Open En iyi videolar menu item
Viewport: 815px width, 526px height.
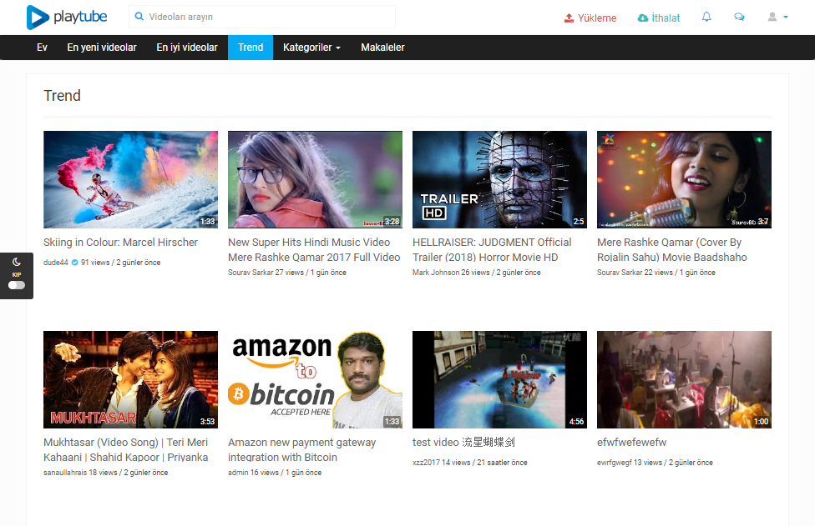(x=187, y=48)
